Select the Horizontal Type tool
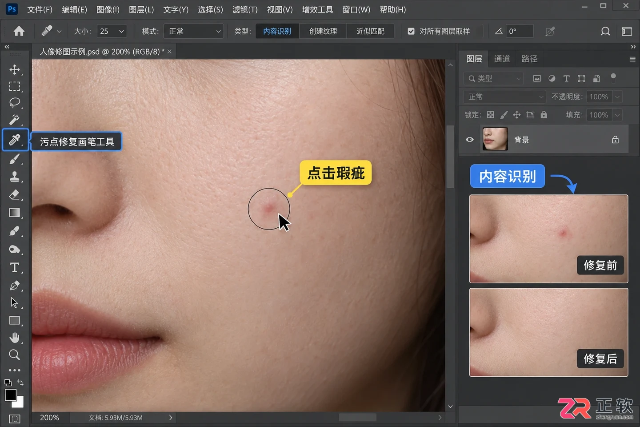Viewport: 640px width, 427px height. click(x=15, y=267)
